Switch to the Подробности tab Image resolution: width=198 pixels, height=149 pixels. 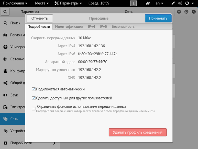[39, 27]
